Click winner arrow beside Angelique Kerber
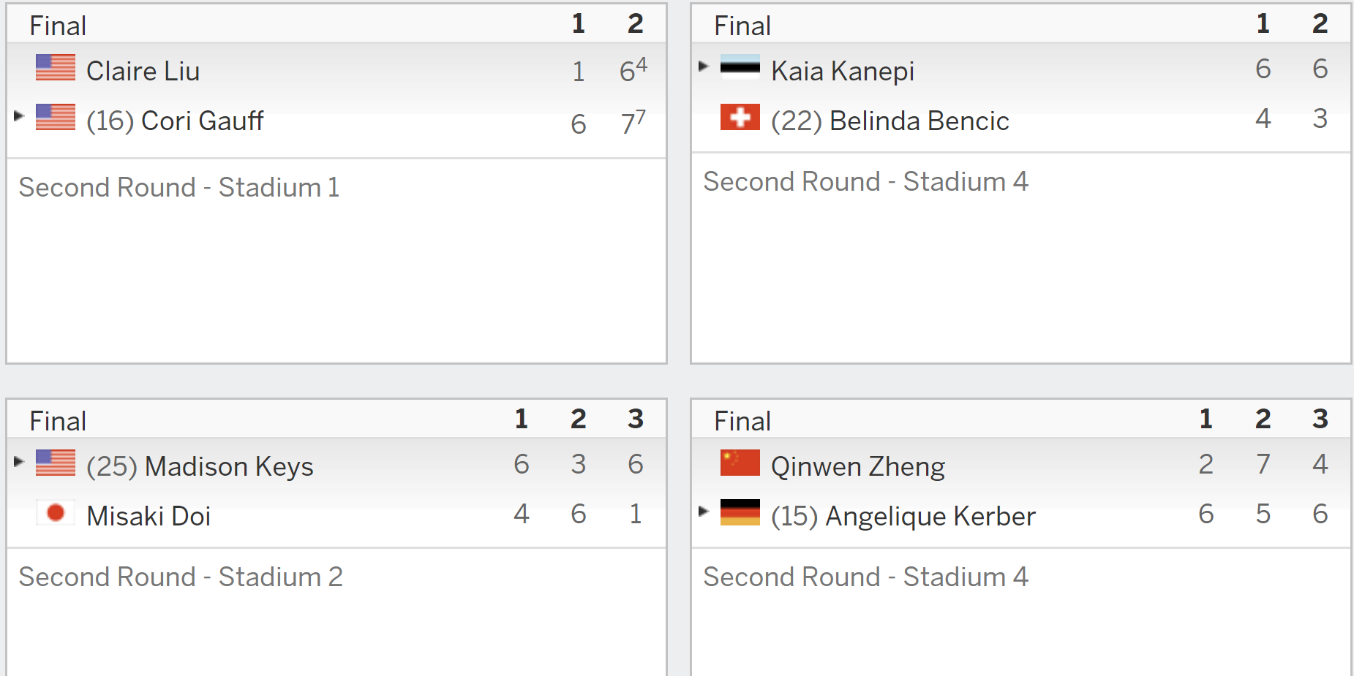This screenshot has height=676, width=1354. [704, 511]
